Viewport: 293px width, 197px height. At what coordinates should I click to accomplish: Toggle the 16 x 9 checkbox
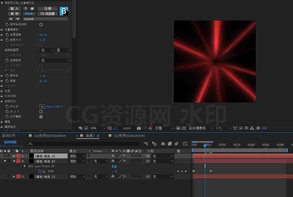[x=41, y=112]
